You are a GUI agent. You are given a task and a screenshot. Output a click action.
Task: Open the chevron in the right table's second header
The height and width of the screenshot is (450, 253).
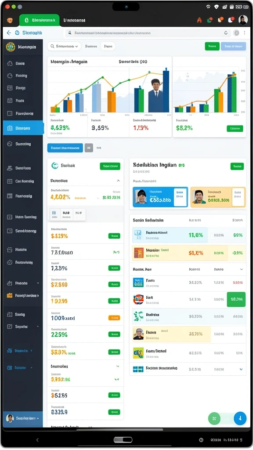pos(242,269)
